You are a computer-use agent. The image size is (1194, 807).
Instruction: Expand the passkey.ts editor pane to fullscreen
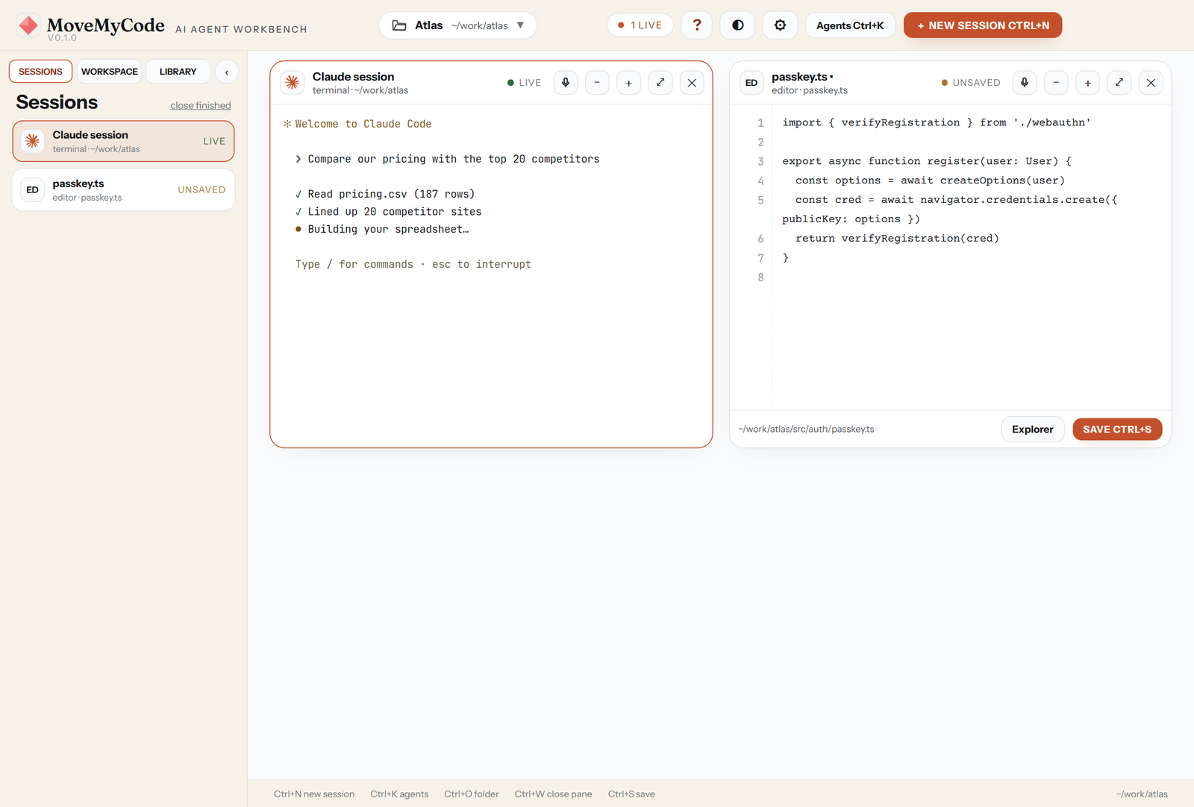1119,83
